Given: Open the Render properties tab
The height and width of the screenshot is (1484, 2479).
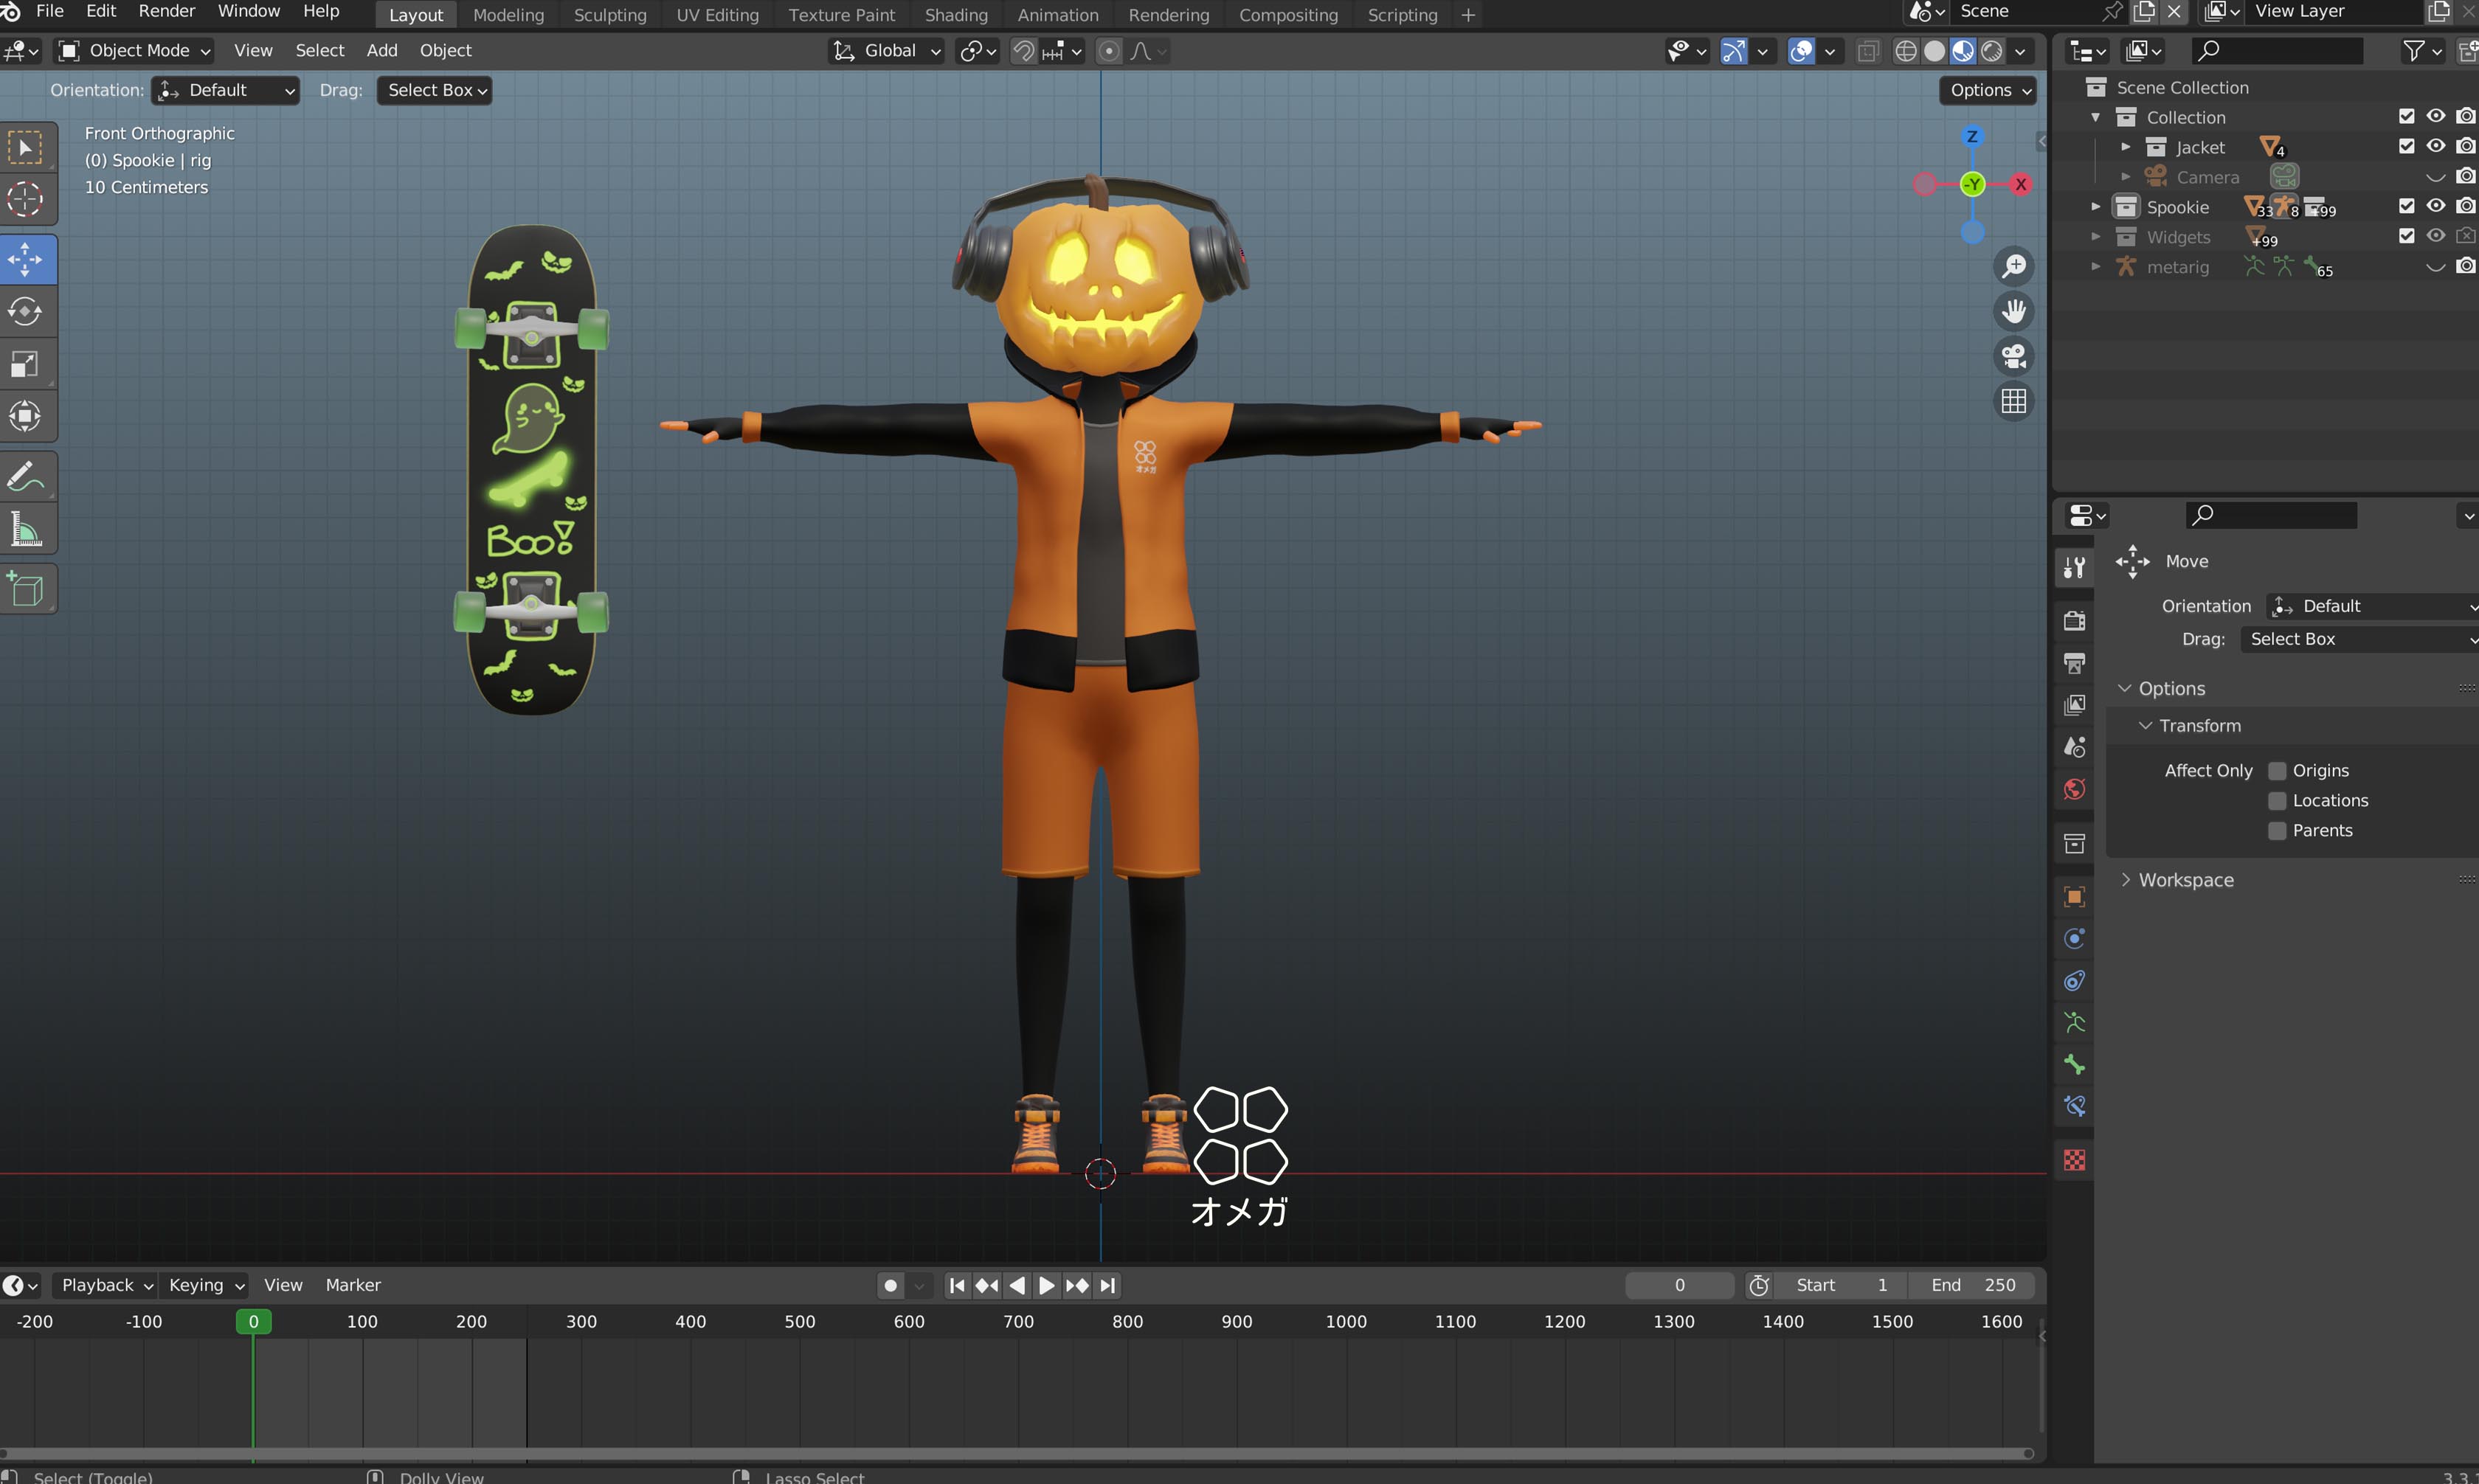Looking at the screenshot, I should 2075,621.
